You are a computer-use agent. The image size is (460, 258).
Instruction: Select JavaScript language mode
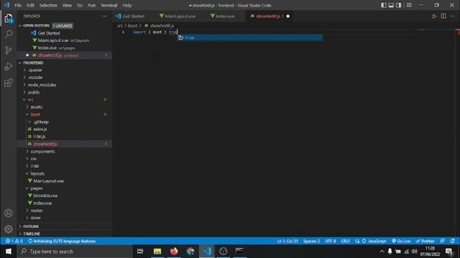tap(377, 241)
